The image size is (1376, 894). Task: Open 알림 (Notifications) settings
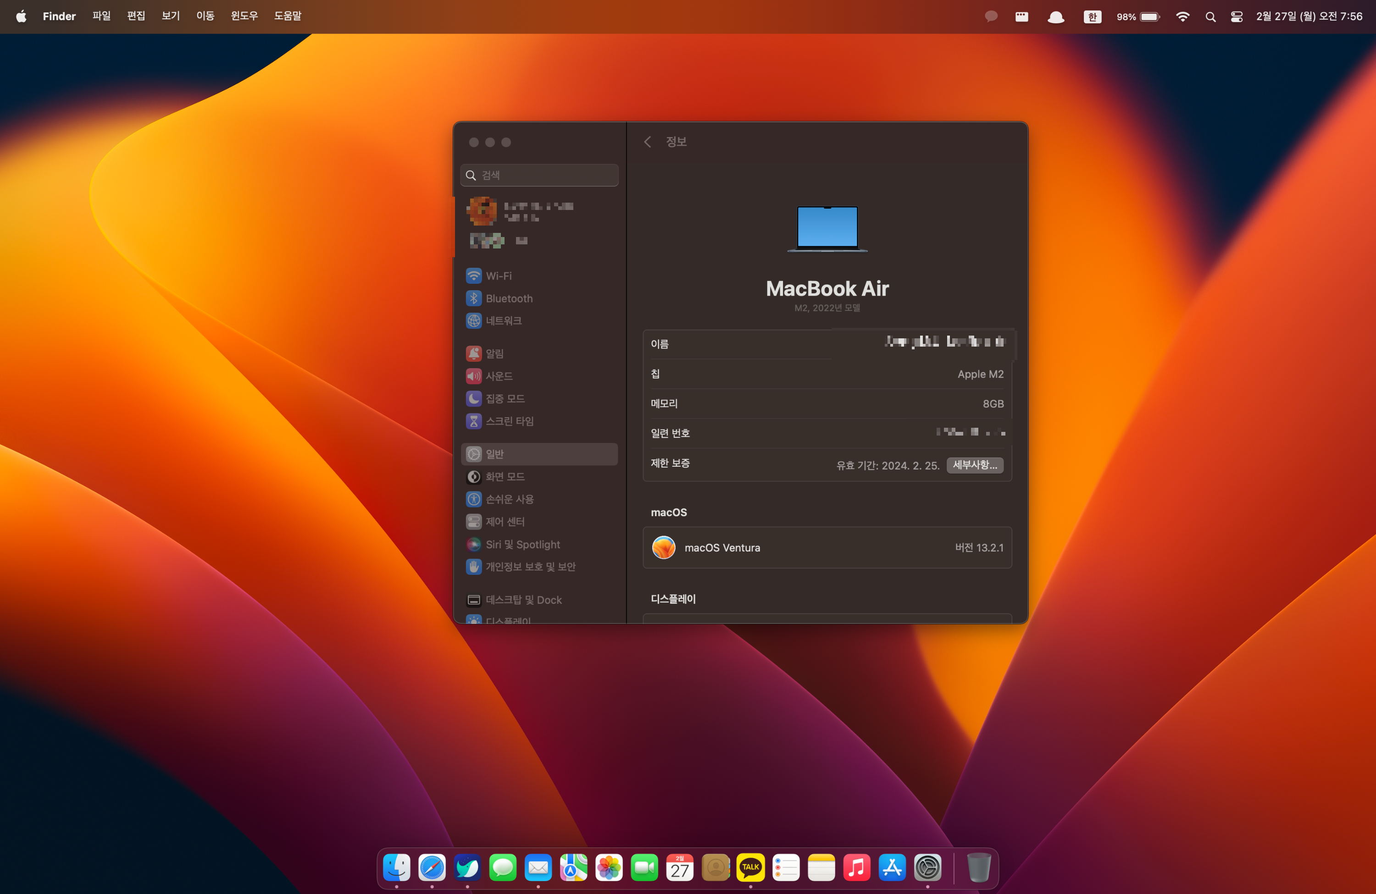coord(494,353)
